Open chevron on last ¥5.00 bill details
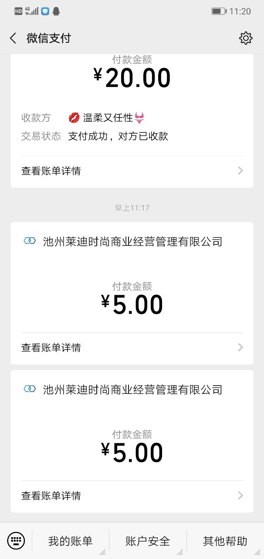The image size is (264, 559). click(240, 496)
